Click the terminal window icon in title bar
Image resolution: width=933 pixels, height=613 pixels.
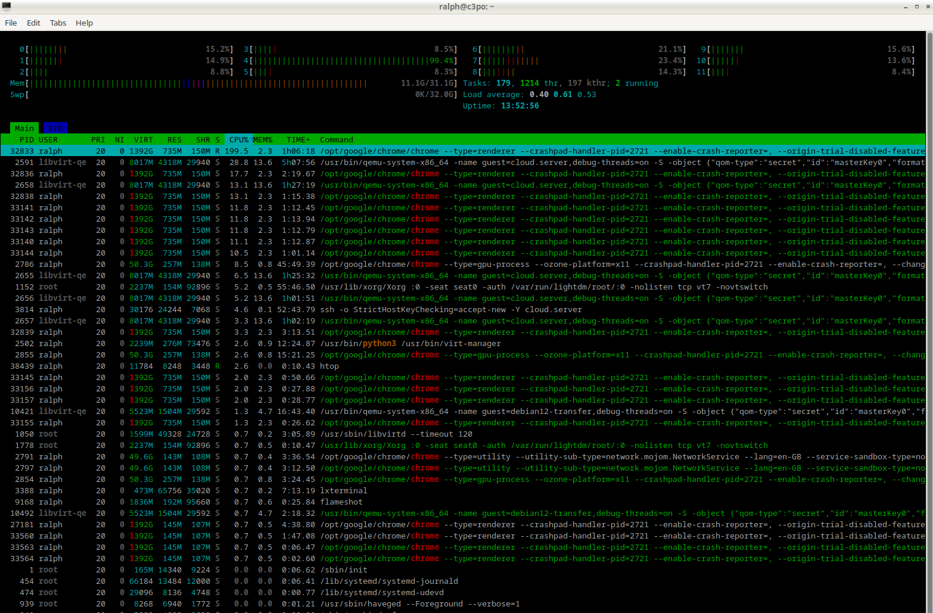(x=7, y=7)
